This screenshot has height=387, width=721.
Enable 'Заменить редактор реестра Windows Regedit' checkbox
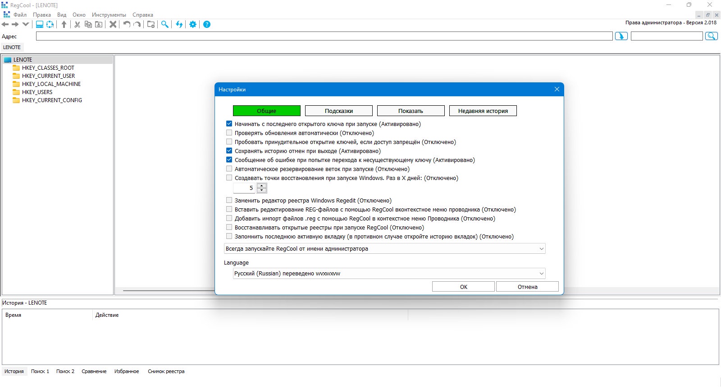click(x=229, y=200)
